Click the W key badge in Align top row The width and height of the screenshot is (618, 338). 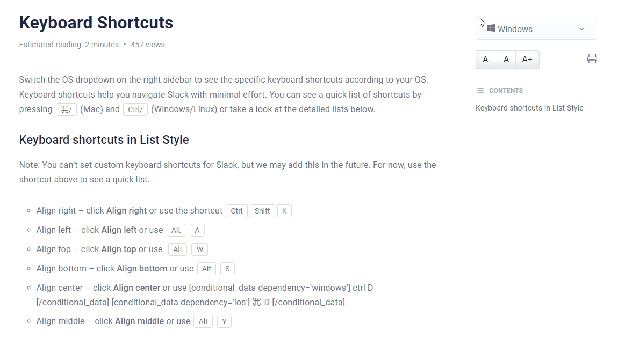tap(199, 249)
